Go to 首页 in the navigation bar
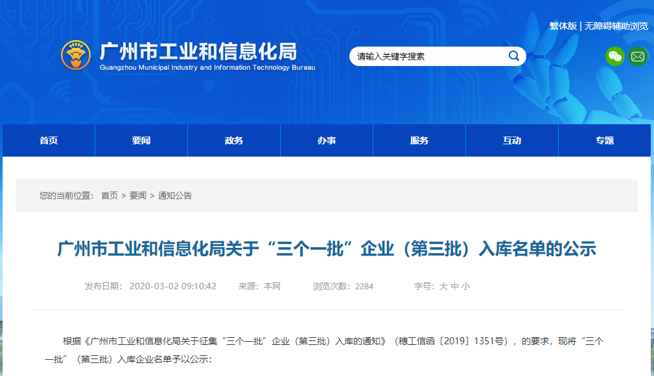654x376 pixels. point(49,140)
